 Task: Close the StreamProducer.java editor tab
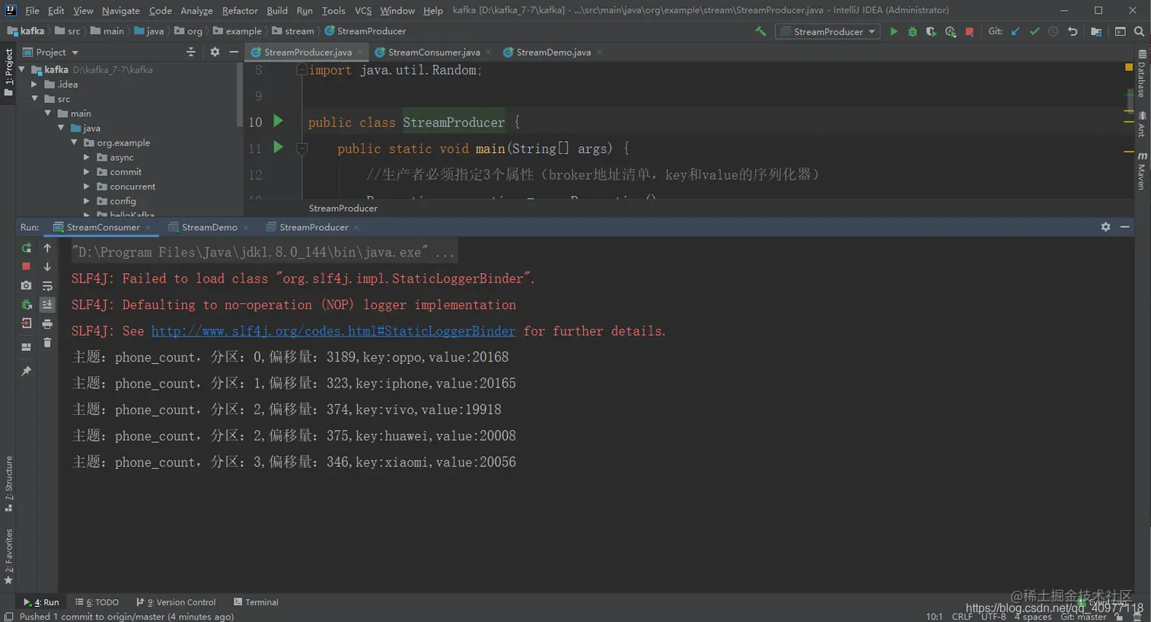pyautogui.click(x=360, y=52)
